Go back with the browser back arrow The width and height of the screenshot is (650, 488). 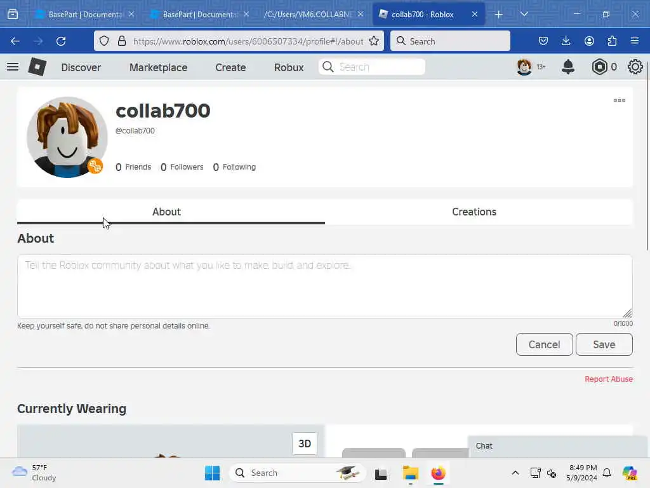pyautogui.click(x=15, y=41)
